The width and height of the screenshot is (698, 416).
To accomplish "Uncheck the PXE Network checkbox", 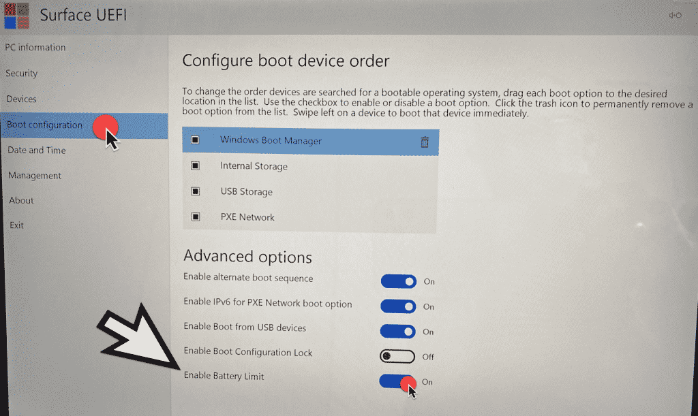I will (196, 217).
